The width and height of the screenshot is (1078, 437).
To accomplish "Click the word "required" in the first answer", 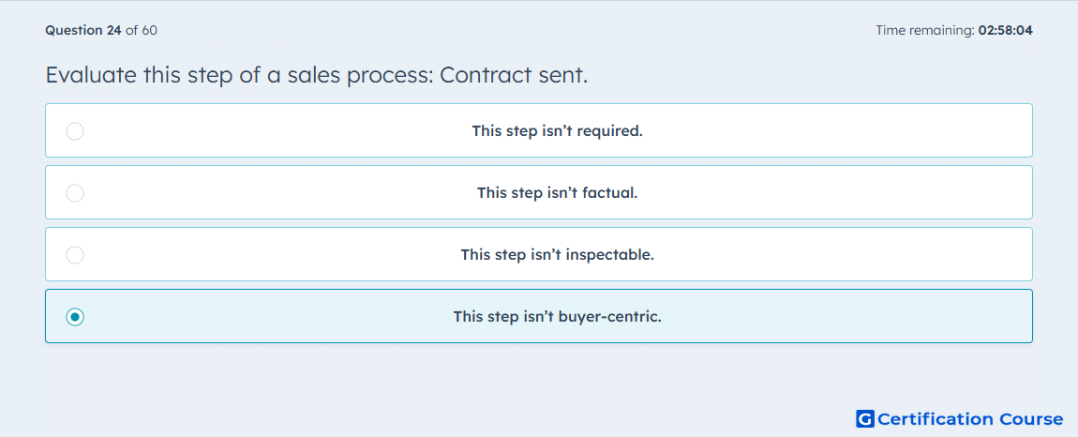I will point(610,130).
